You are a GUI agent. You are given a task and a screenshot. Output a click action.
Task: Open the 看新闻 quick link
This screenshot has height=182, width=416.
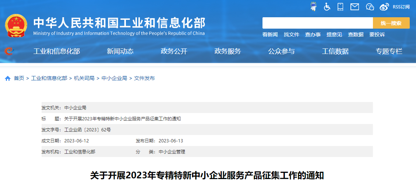[x=270, y=34]
